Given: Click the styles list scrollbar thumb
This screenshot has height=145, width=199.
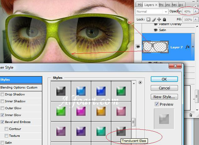Looking at the screenshot, I should 134,122.
